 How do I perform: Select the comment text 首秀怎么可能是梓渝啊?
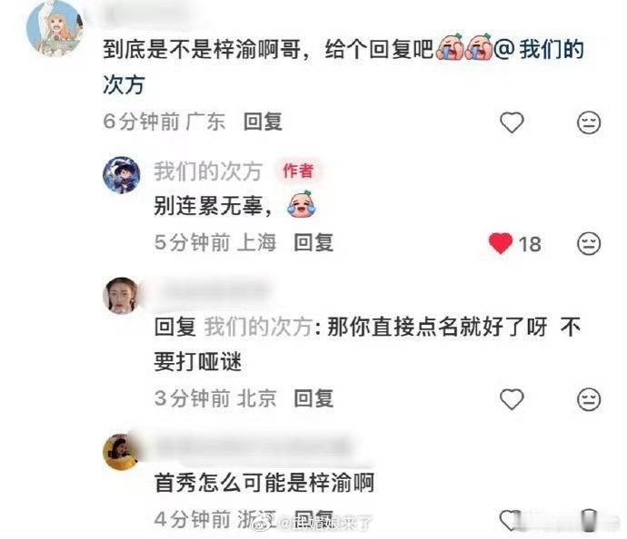pyautogui.click(x=264, y=483)
